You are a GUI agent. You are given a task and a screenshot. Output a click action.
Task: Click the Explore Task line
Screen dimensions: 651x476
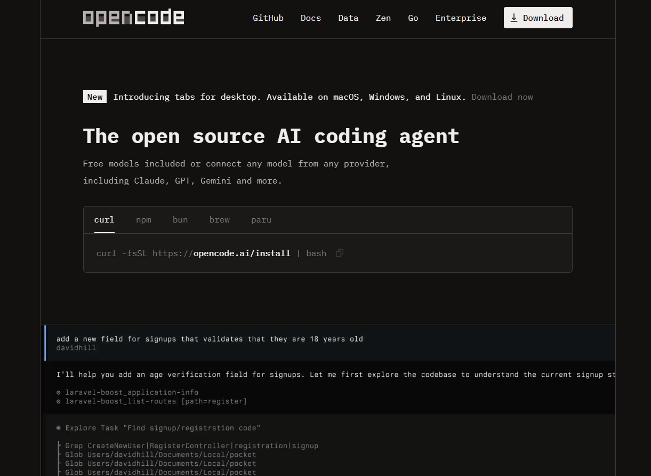pyautogui.click(x=158, y=428)
